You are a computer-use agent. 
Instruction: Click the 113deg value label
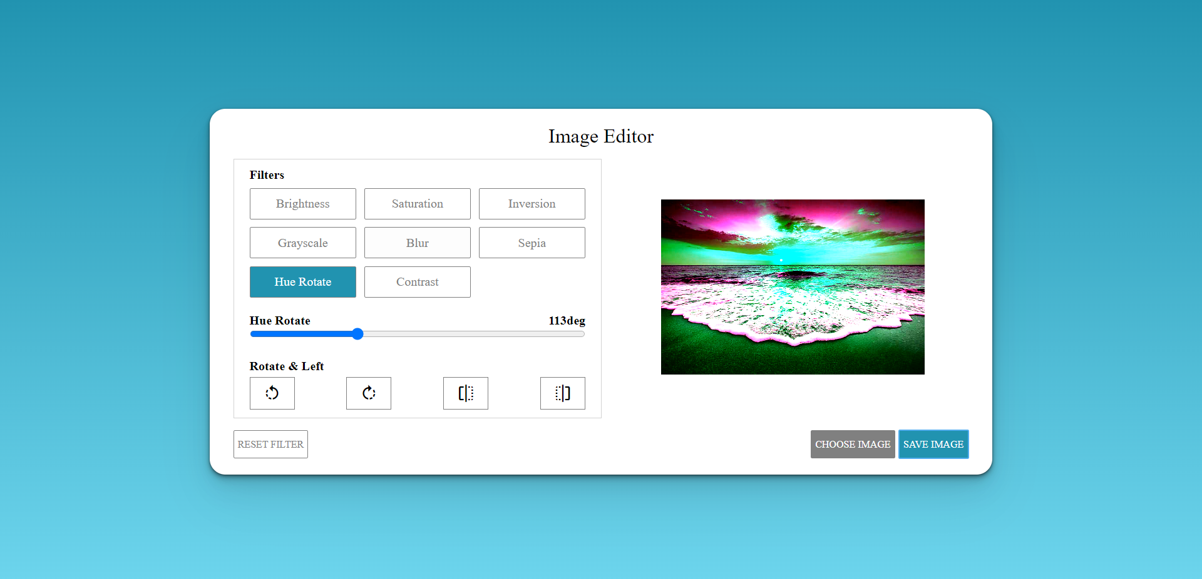coord(566,321)
